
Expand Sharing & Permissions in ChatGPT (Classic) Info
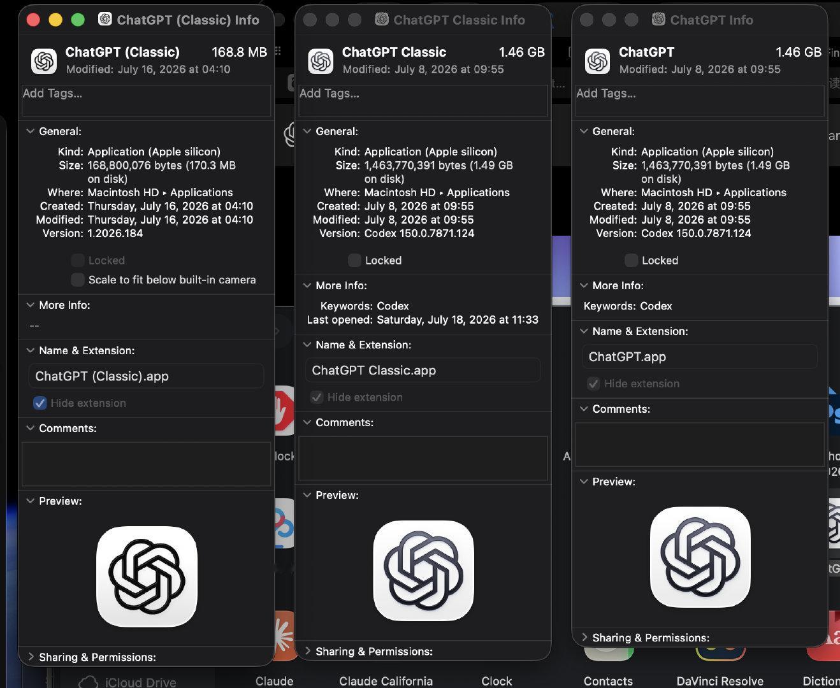30,657
